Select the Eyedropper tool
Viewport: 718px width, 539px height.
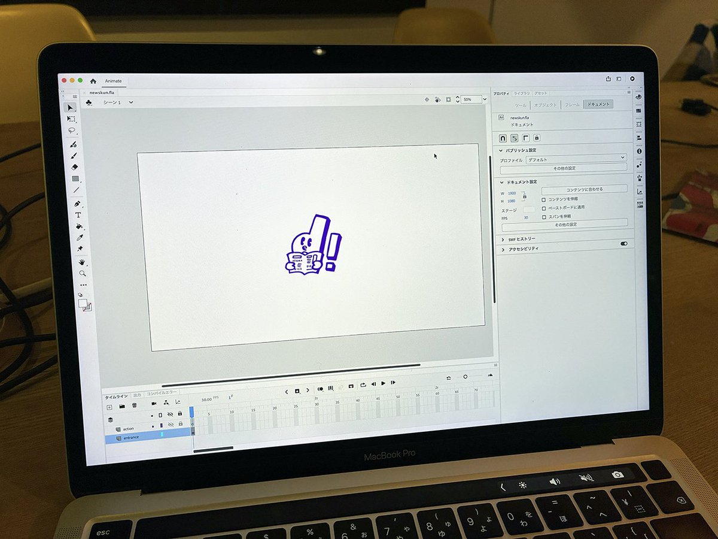(x=80, y=238)
